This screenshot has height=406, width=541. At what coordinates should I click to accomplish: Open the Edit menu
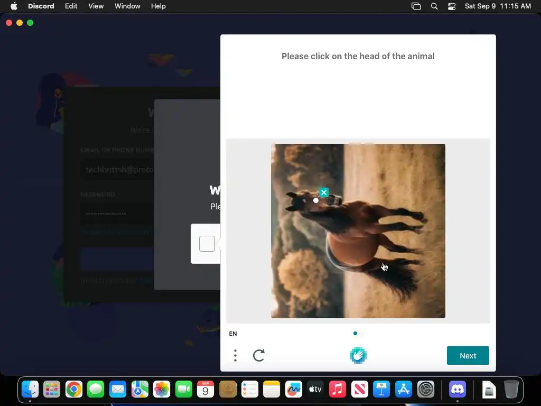(71, 6)
